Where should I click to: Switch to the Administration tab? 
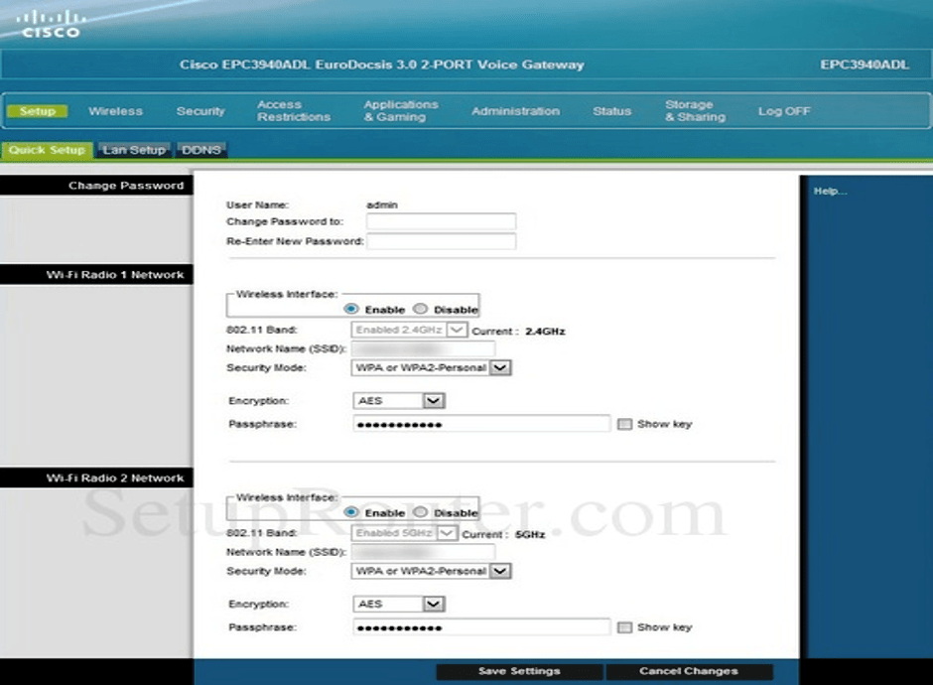click(515, 111)
